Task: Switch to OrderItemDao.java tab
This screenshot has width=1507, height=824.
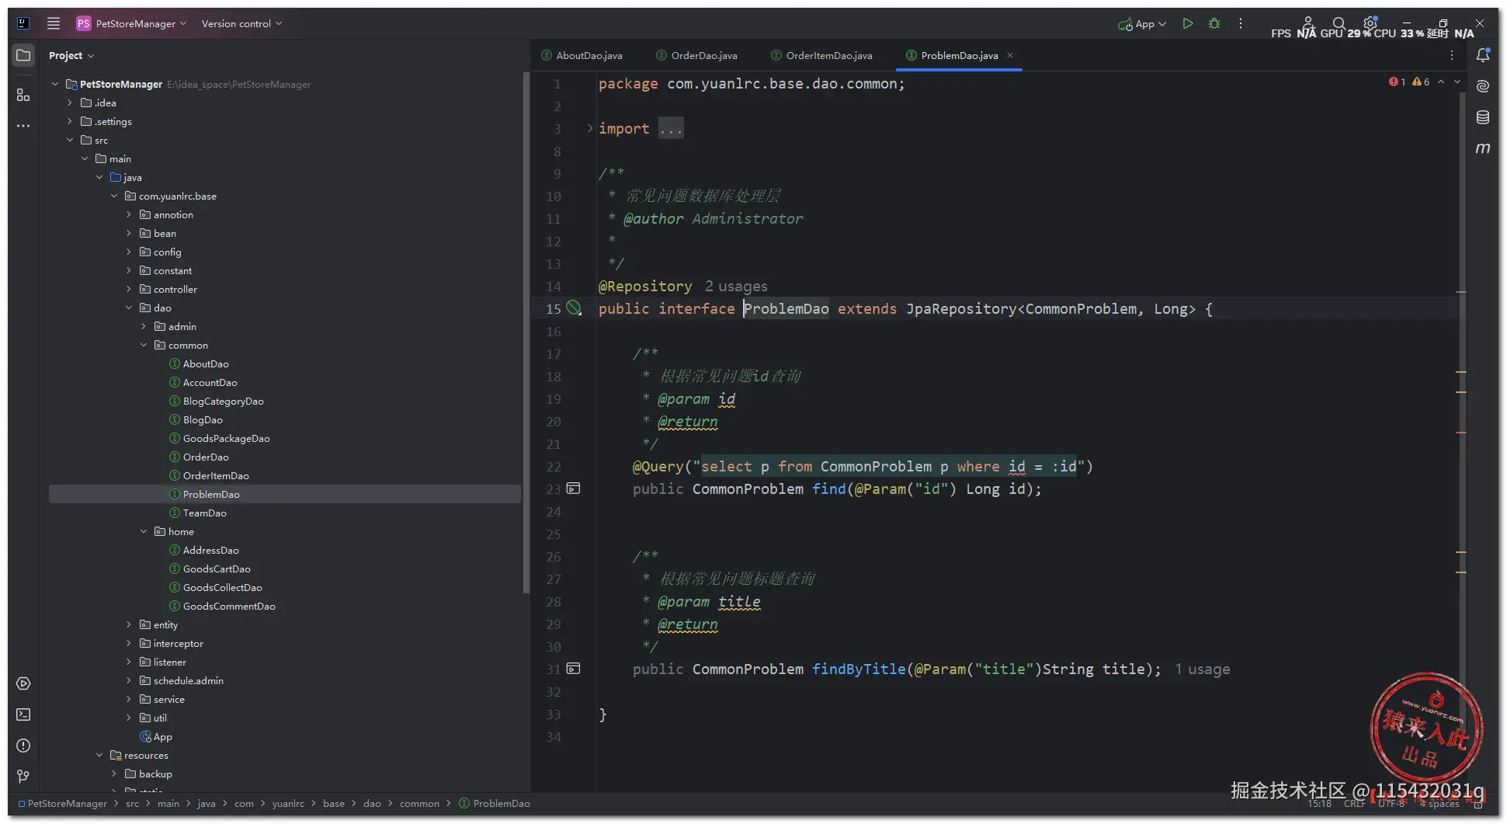Action: (x=822, y=55)
